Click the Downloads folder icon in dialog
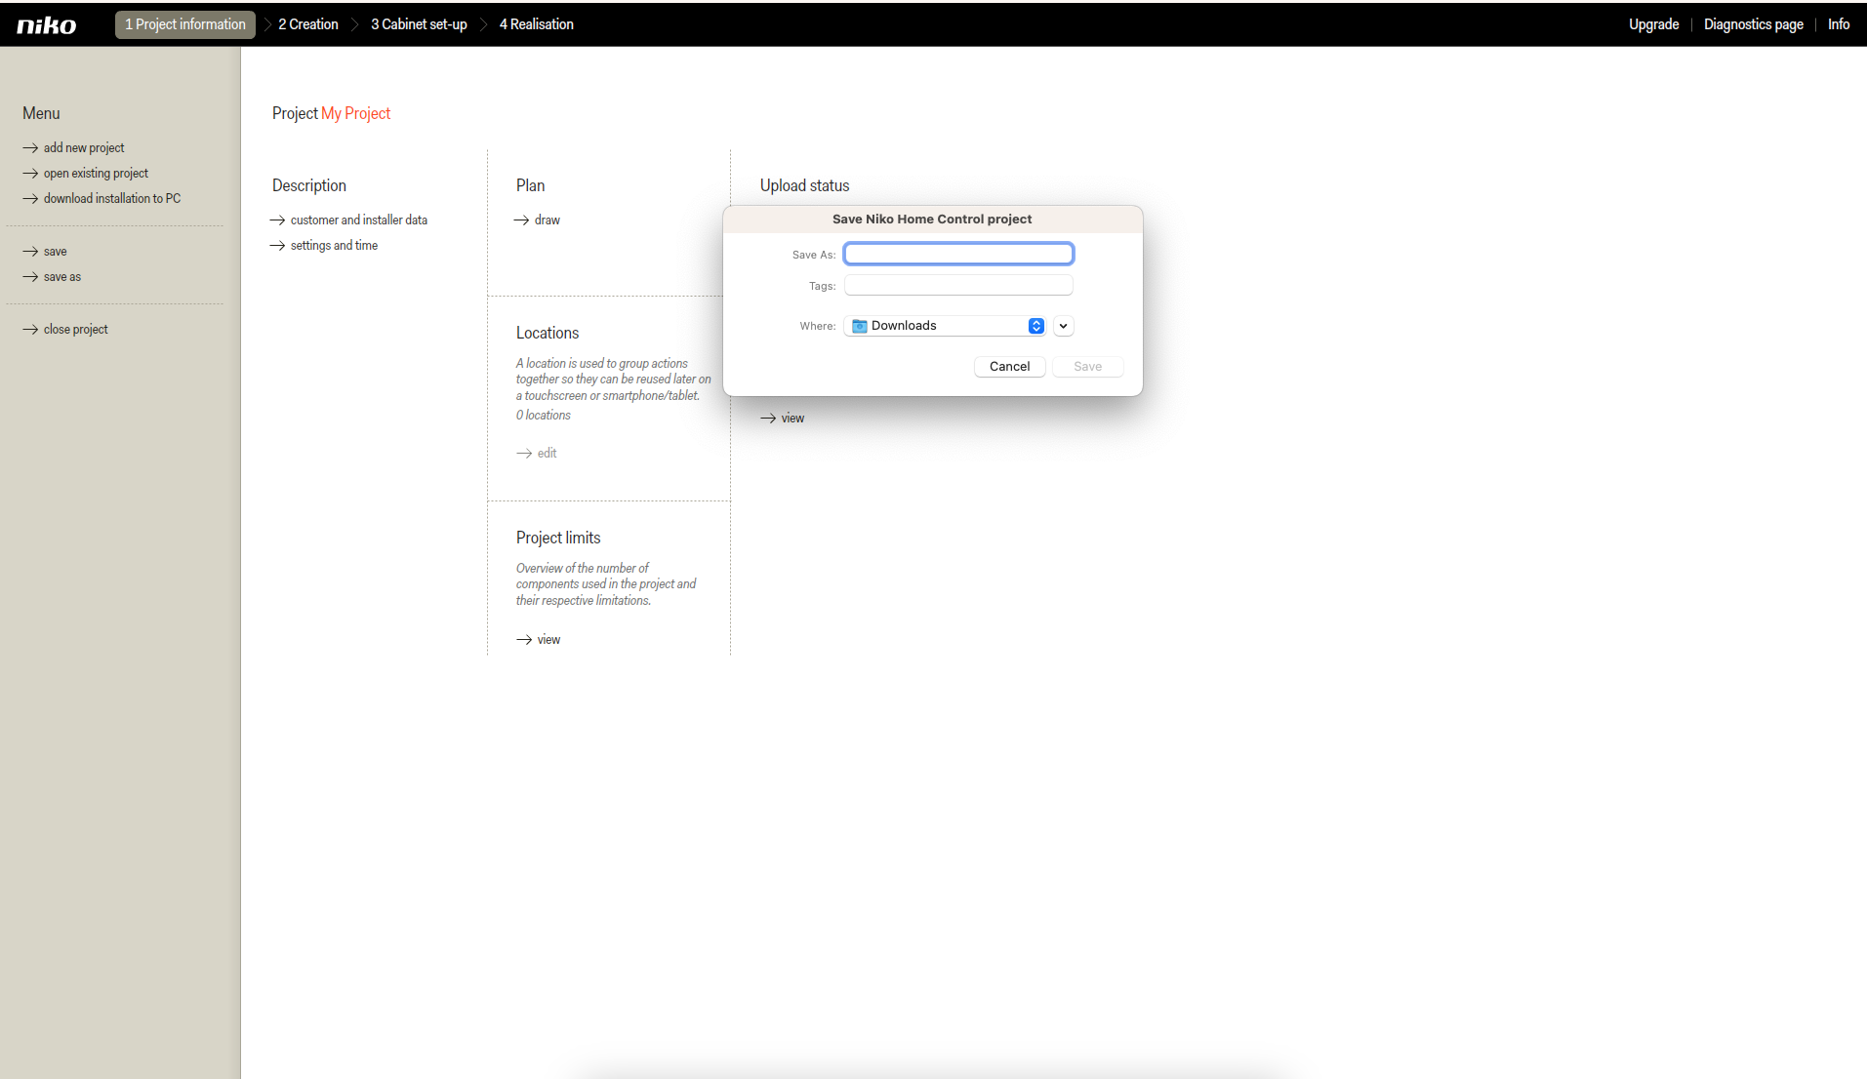Screen dimensions: 1867x1079 pyautogui.click(x=859, y=326)
